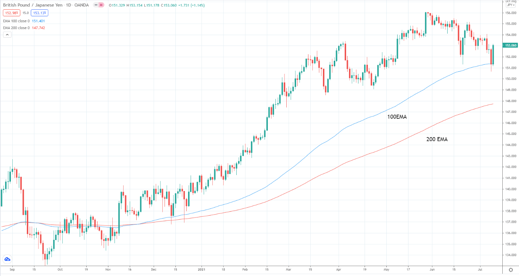Open TradingView logo in chart corner
Image resolution: width=519 pixels, height=276 pixels.
coord(7,259)
